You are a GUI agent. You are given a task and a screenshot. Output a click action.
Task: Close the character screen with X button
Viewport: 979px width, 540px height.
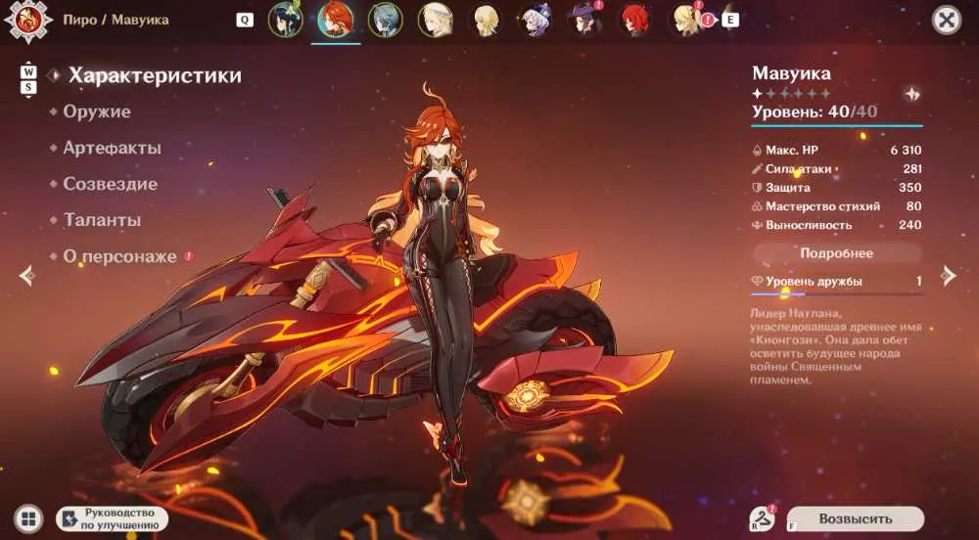[x=947, y=20]
